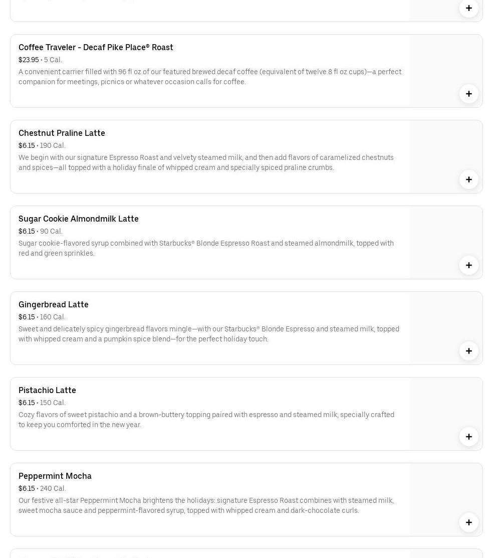This screenshot has height=558, width=493.
Task: Add Pistachio Latte using plus icon
Action: 468,437
